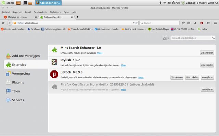219x136 pixels.
Task: Open Spotify Web Player bookmark
Action: click(x=158, y=29)
